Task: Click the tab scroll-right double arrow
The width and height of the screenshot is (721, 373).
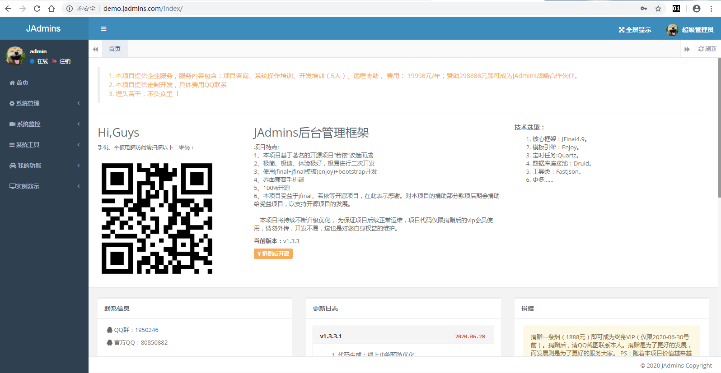Action: (x=687, y=49)
